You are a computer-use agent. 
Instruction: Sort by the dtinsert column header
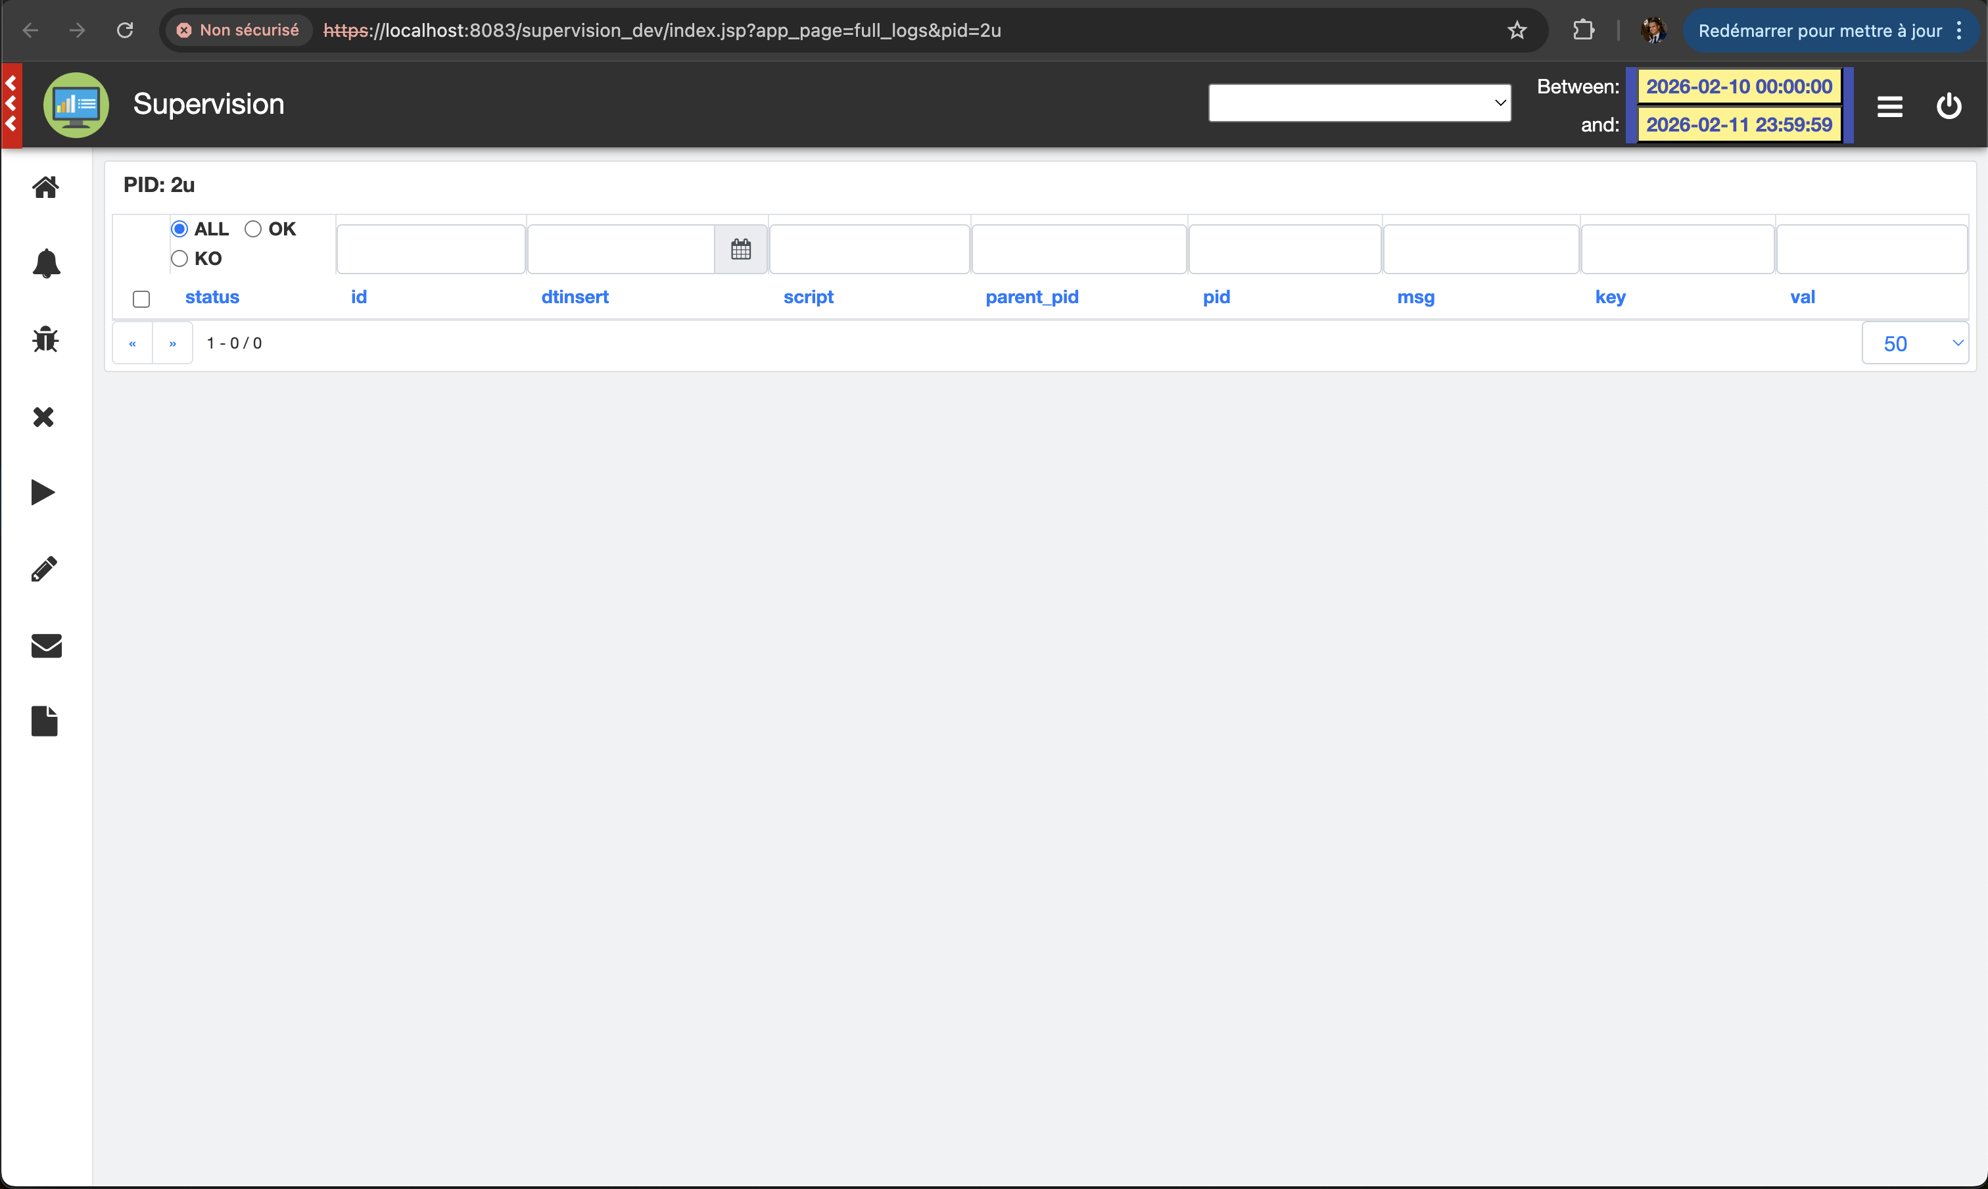(x=575, y=297)
